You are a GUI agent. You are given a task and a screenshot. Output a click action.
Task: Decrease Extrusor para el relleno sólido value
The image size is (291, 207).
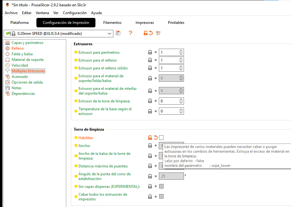point(181,69)
